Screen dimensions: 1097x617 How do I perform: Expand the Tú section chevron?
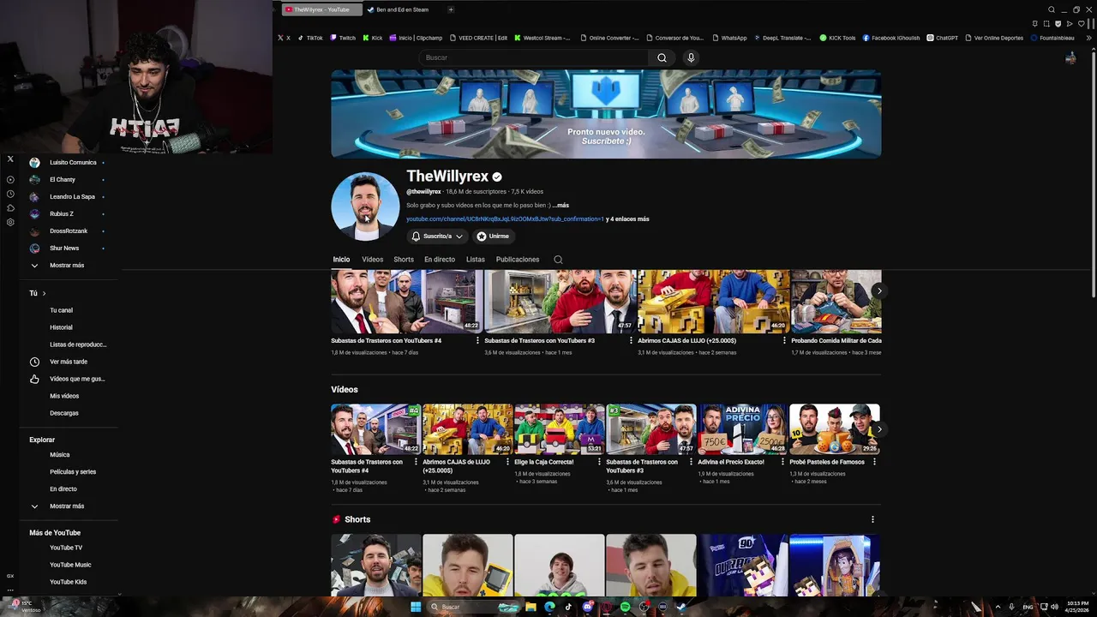click(x=44, y=293)
